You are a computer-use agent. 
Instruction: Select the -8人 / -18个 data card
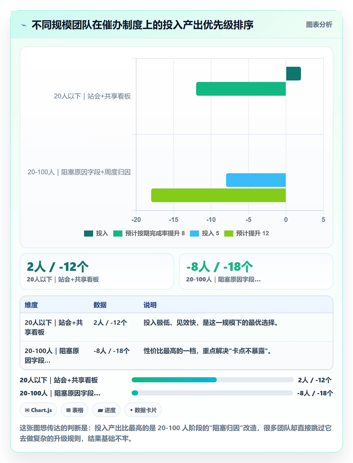point(256,271)
